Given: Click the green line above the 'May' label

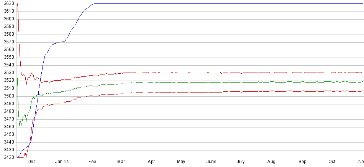Looking at the screenshot, I should [x=181, y=82].
